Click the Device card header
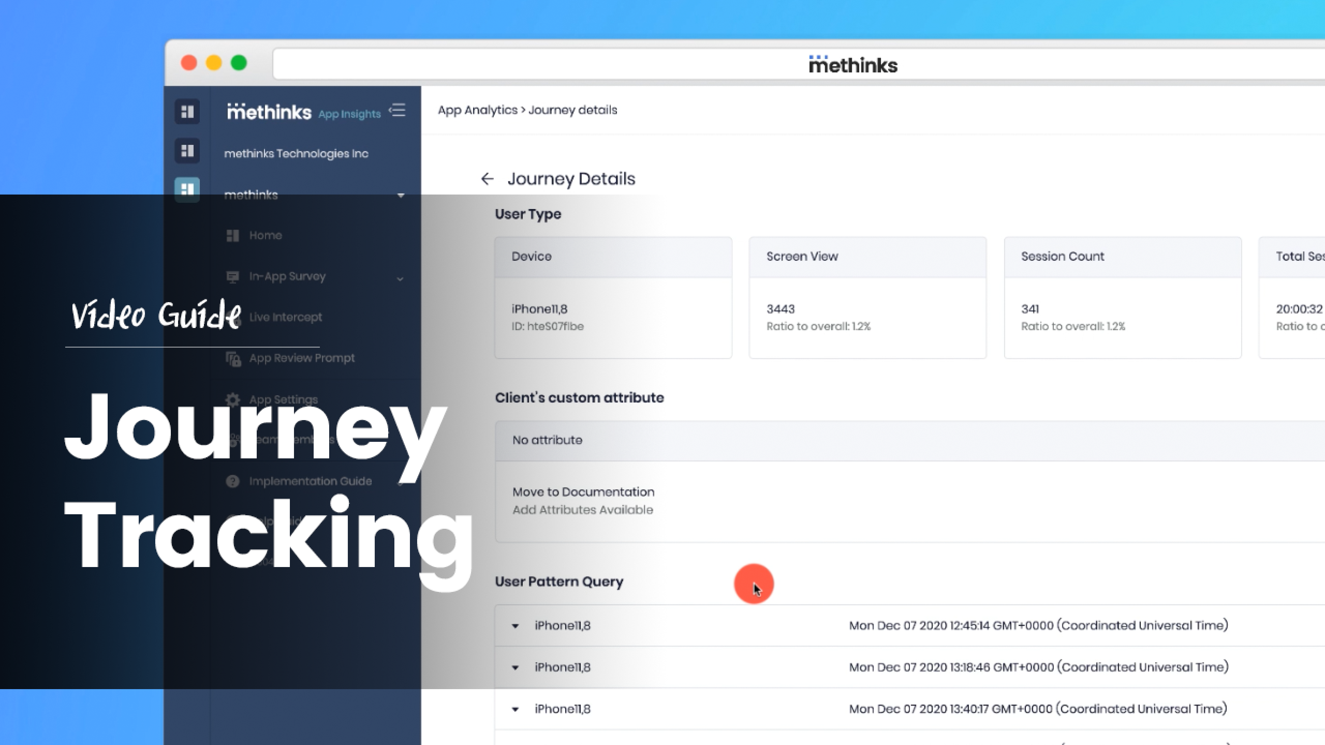Image resolution: width=1325 pixels, height=745 pixels. pyautogui.click(x=613, y=257)
